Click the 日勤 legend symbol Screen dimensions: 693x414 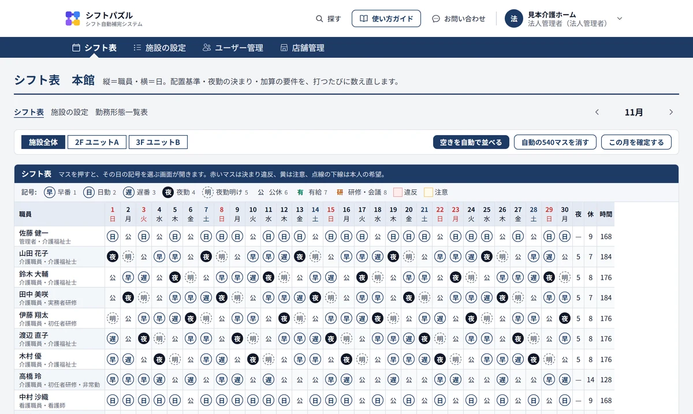click(x=89, y=192)
